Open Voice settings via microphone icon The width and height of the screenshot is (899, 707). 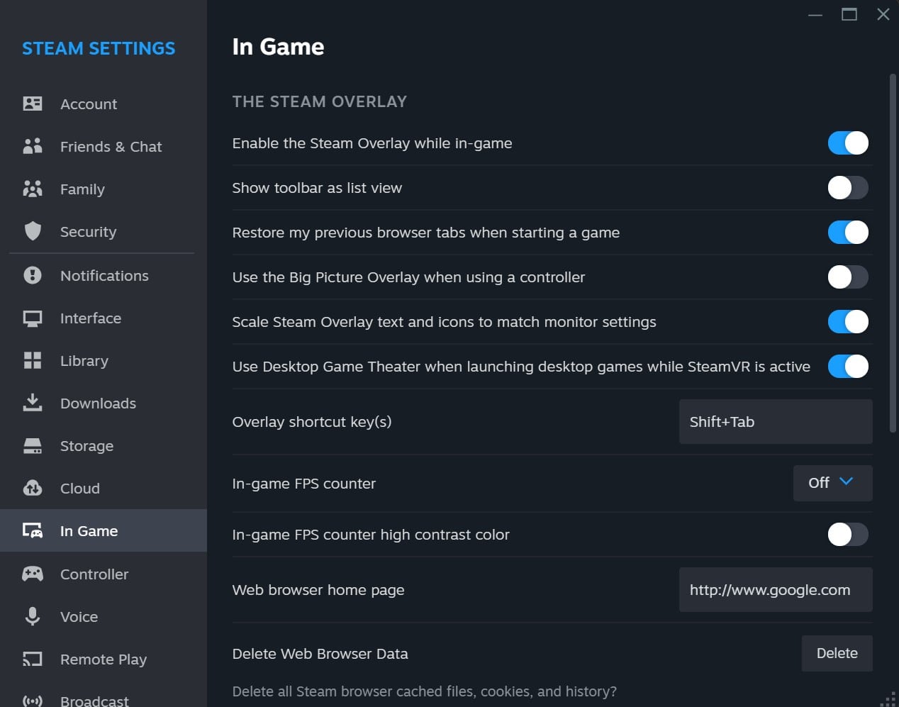point(33,616)
